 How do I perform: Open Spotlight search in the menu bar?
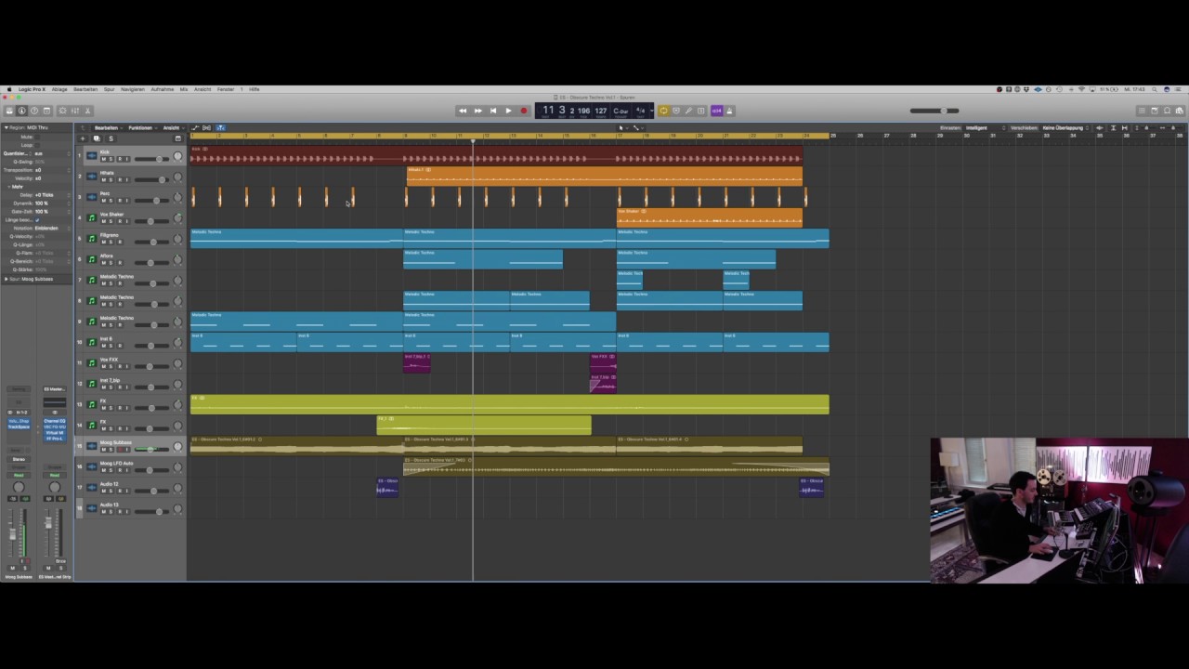[x=1155, y=89]
